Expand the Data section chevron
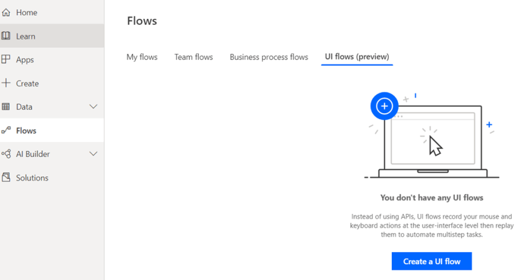This screenshot has width=521, height=280. (x=93, y=107)
